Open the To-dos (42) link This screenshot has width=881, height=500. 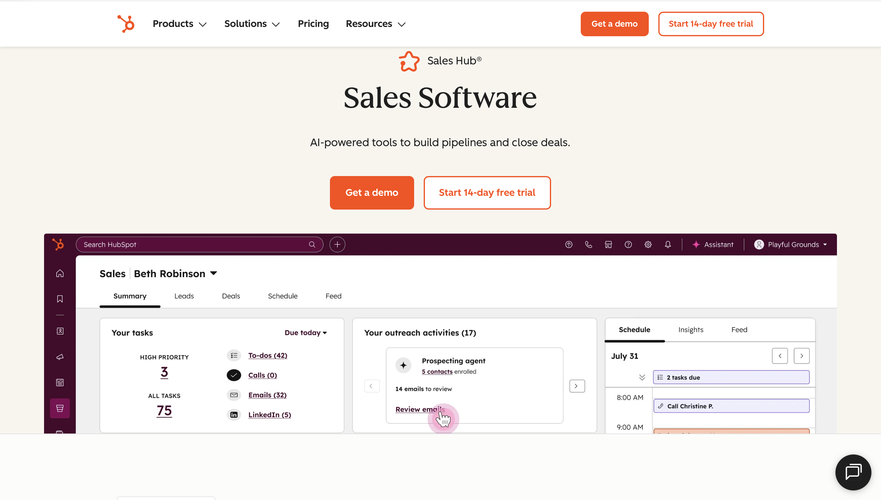pos(268,355)
